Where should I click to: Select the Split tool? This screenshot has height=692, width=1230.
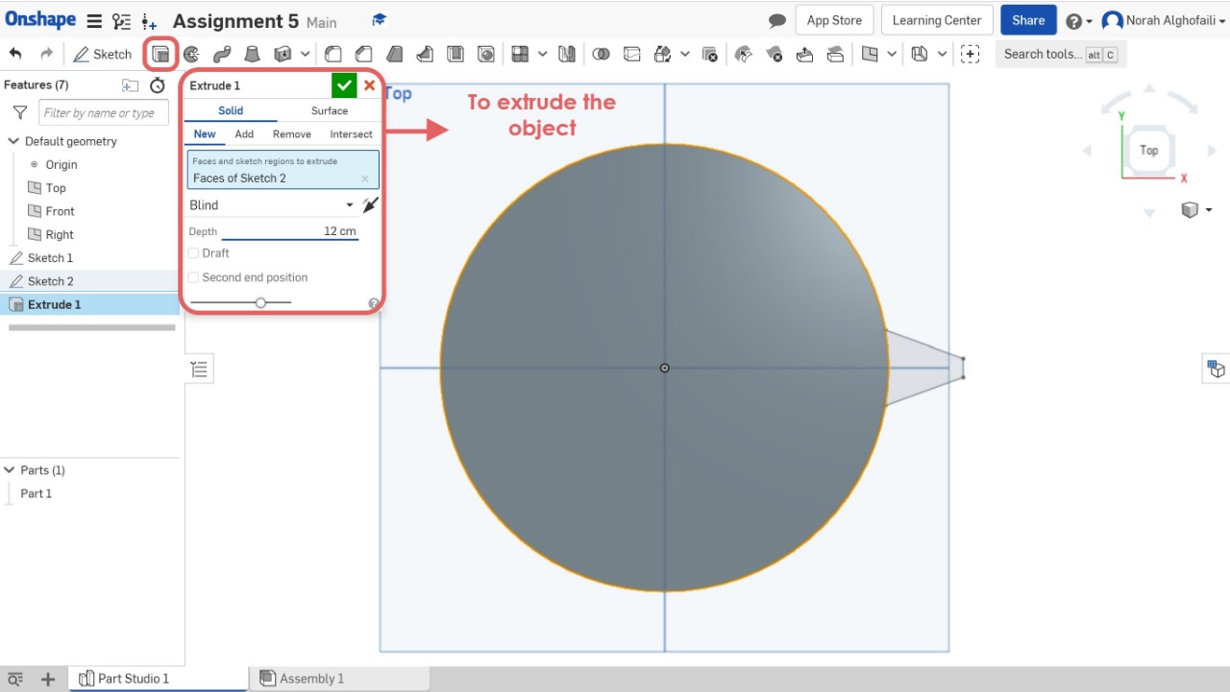point(631,54)
